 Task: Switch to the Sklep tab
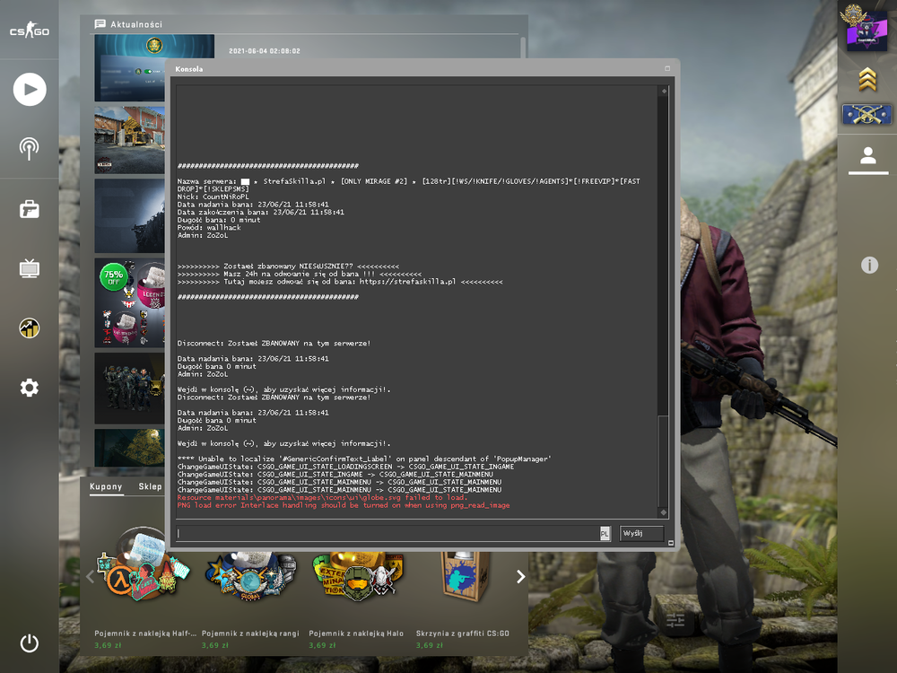pos(150,486)
